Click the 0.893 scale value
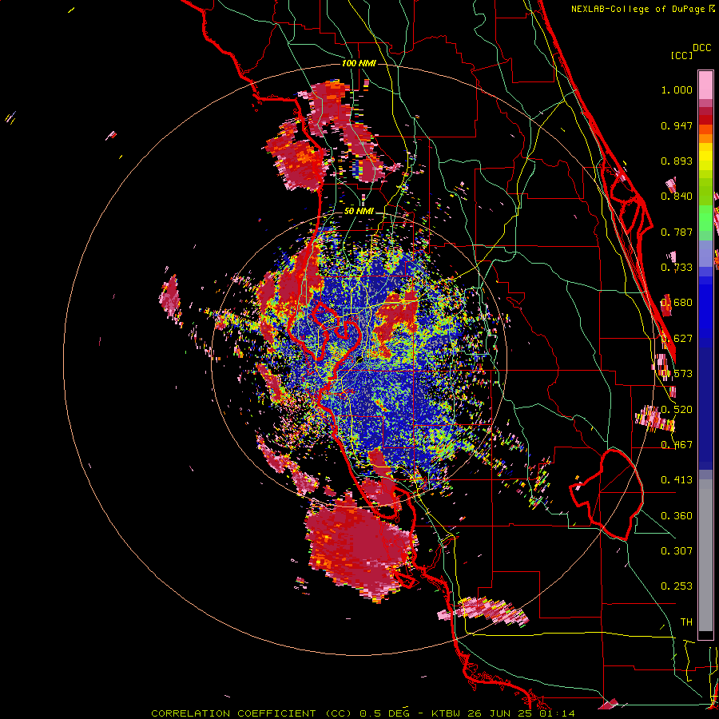 (677, 161)
